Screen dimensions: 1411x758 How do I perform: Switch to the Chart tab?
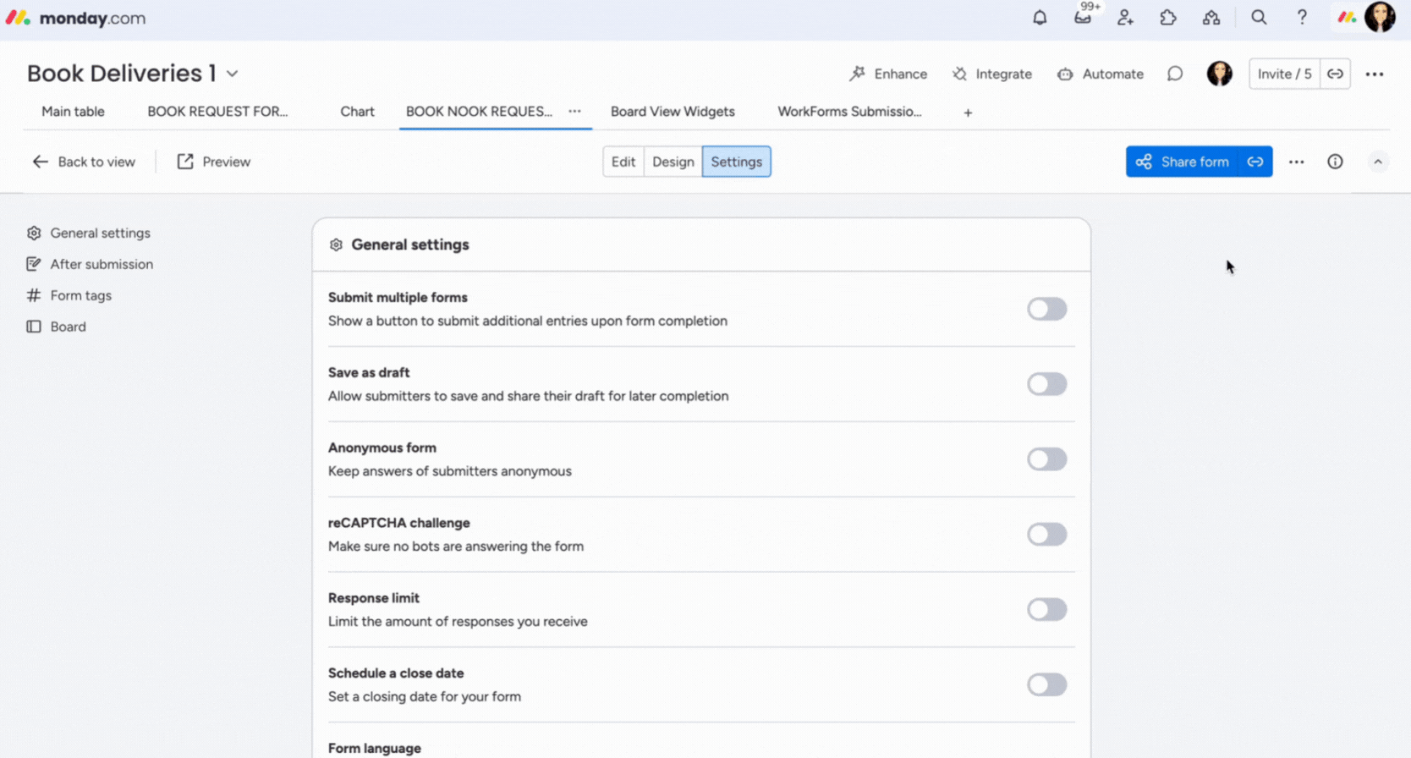357,112
